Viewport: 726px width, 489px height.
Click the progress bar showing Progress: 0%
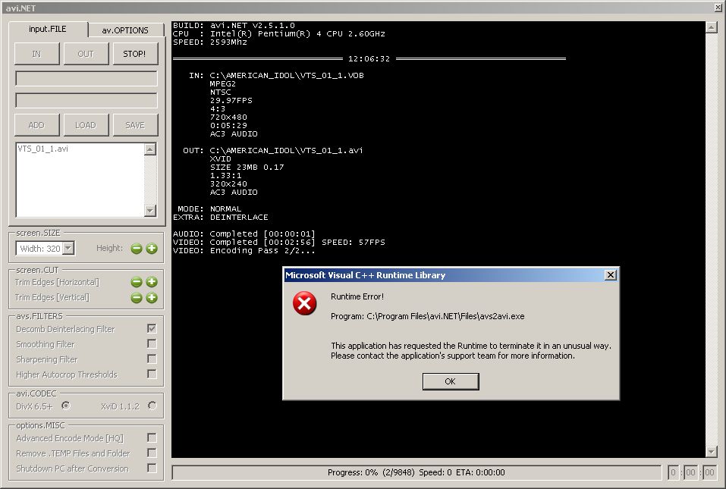pos(416,472)
